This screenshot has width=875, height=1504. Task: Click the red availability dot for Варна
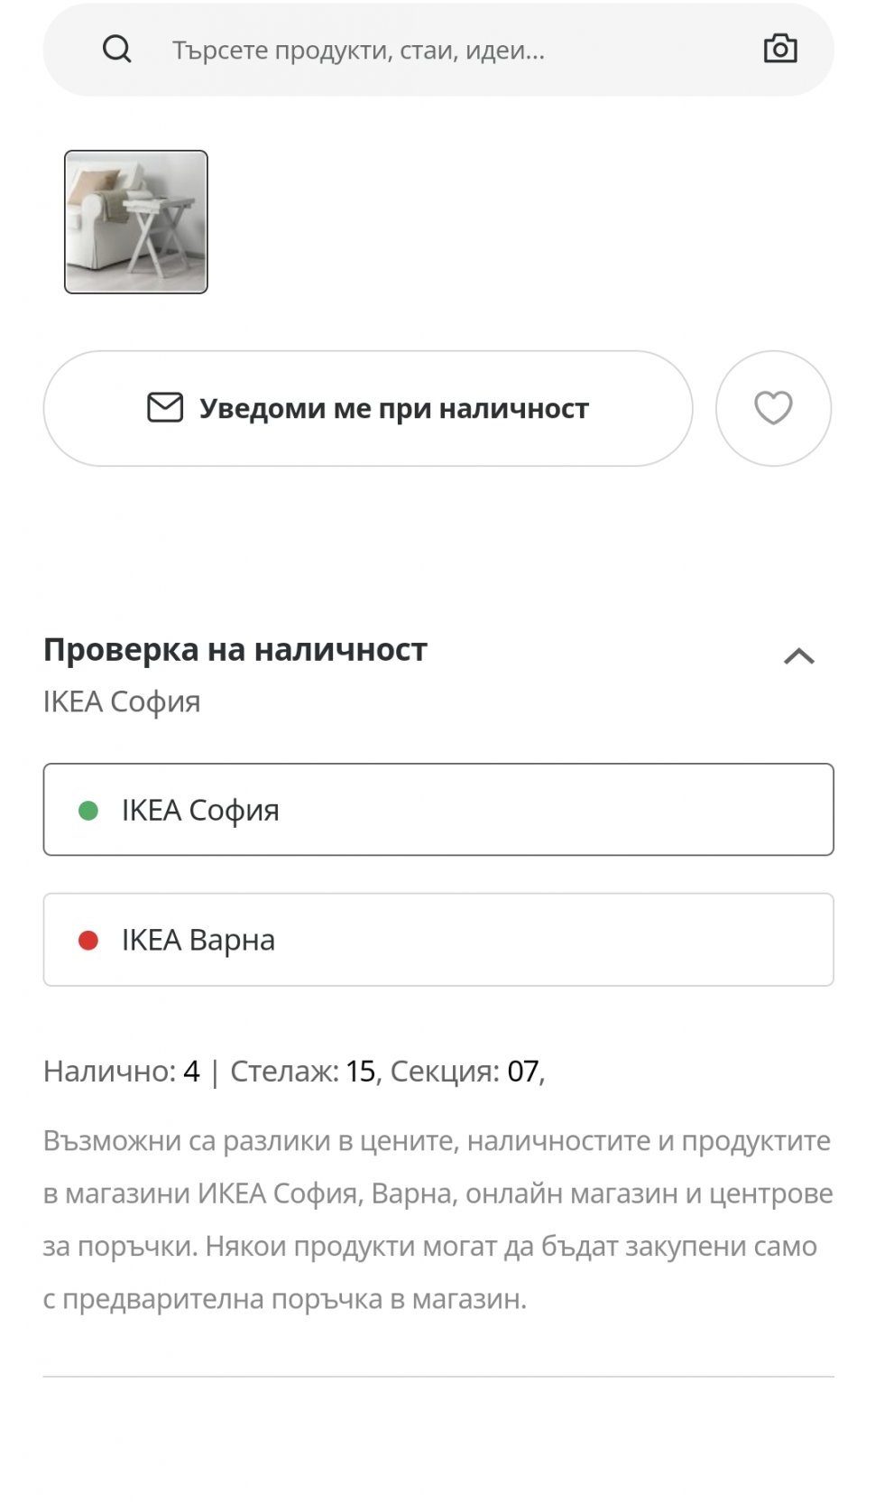(88, 941)
